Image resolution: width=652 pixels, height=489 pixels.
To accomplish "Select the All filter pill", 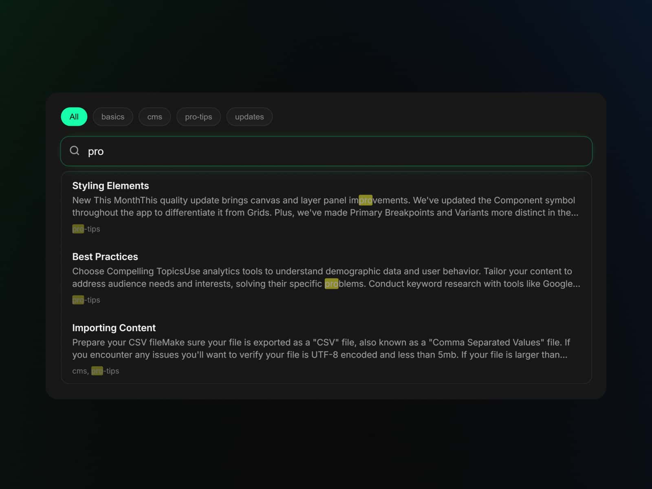I will (74, 117).
